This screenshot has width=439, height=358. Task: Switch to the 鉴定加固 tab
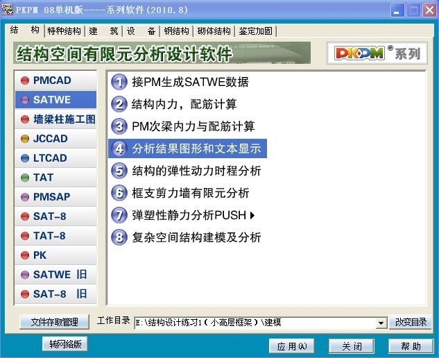255,31
